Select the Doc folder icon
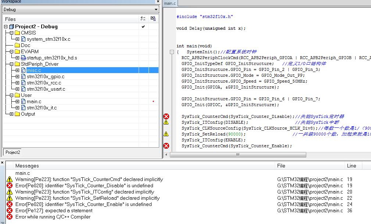 (17, 46)
